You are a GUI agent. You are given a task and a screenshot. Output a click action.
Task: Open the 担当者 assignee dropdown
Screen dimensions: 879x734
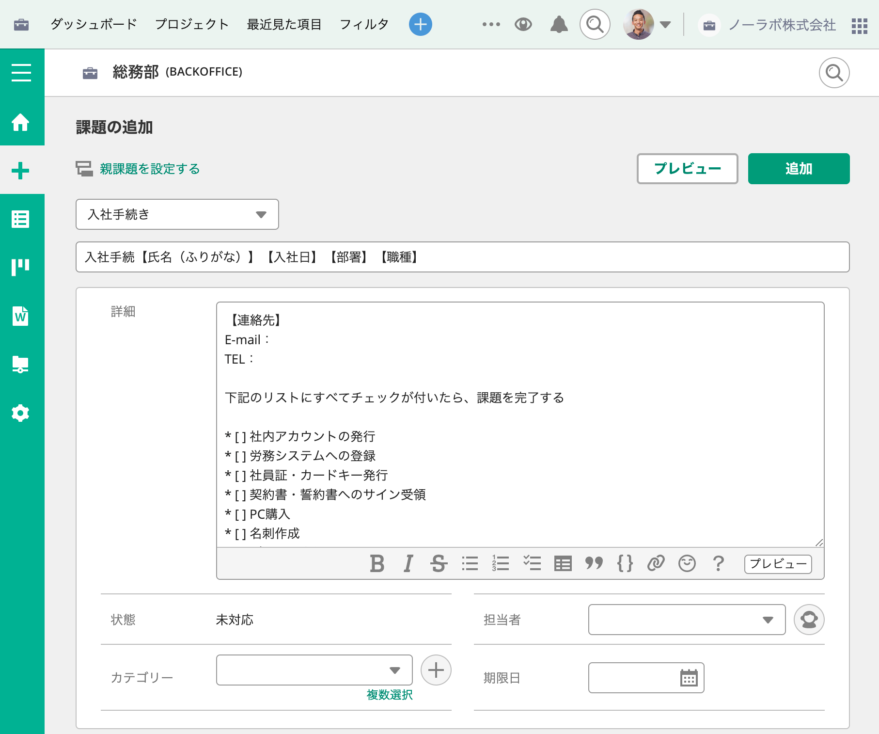[686, 620]
